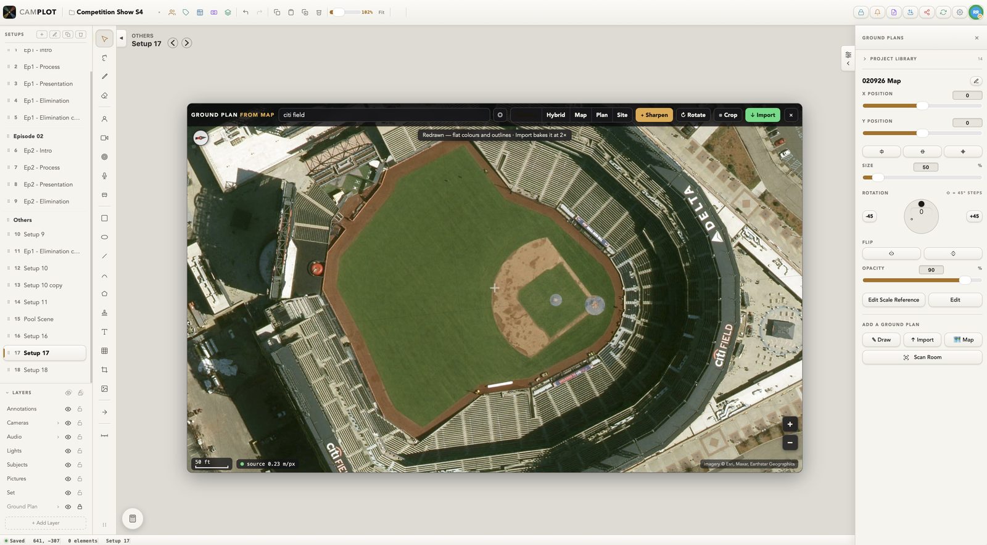The width and height of the screenshot is (987, 545).
Task: Select the text tool
Action: (104, 332)
